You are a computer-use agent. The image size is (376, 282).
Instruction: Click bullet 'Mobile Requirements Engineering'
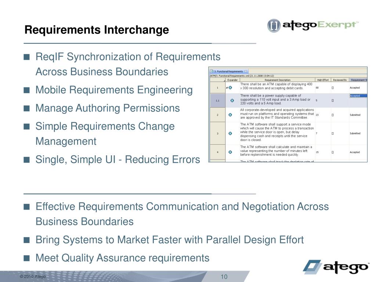pyautogui.click(x=114, y=90)
